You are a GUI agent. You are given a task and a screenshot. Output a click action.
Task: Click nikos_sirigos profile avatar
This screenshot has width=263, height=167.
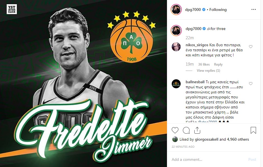click(x=176, y=47)
